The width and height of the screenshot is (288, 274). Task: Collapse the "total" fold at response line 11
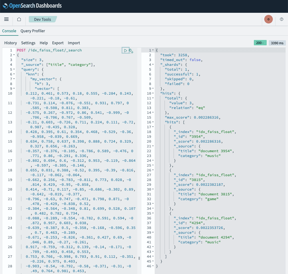153,98
